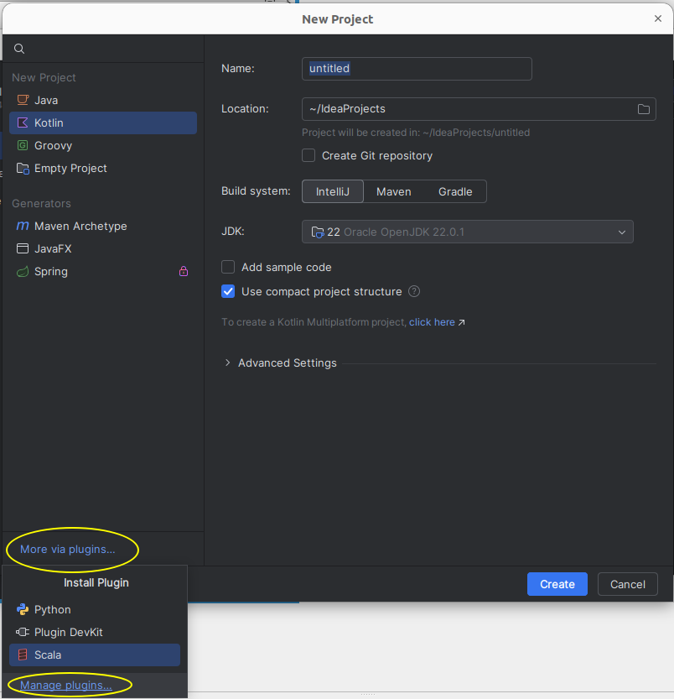Viewport: 674px width, 699px height.
Task: Edit the project Name field
Action: click(x=417, y=69)
